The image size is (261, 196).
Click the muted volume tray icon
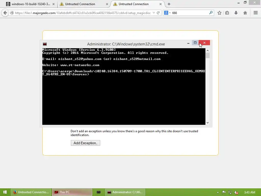pyautogui.click(x=236, y=192)
